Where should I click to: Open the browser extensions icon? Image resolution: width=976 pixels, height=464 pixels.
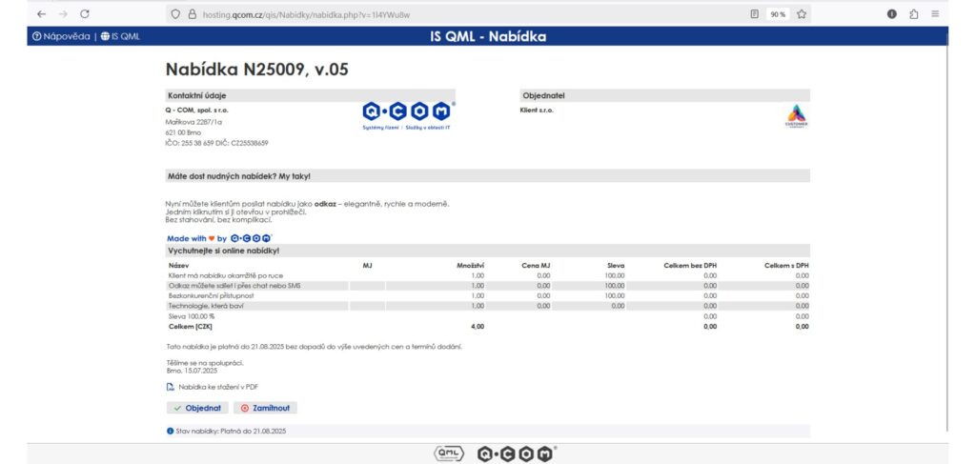pyautogui.click(x=913, y=14)
